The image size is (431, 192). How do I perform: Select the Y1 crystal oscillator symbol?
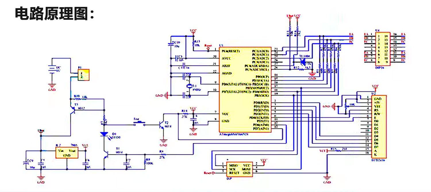coord(189,86)
